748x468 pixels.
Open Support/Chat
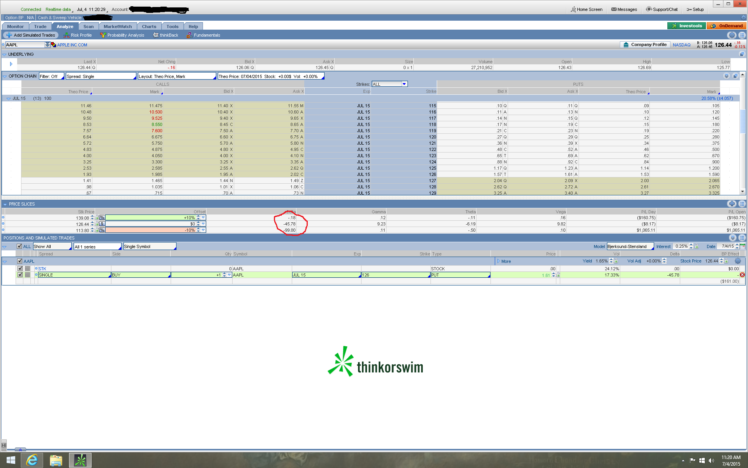[x=662, y=9]
